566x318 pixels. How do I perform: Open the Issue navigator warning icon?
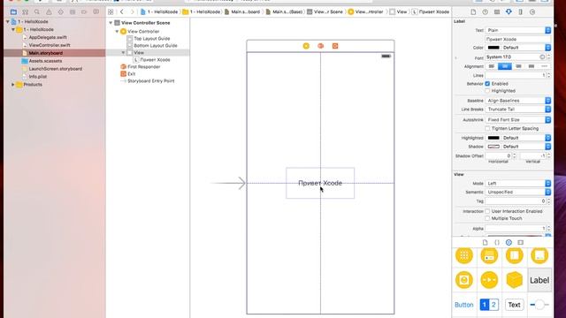(49, 11)
